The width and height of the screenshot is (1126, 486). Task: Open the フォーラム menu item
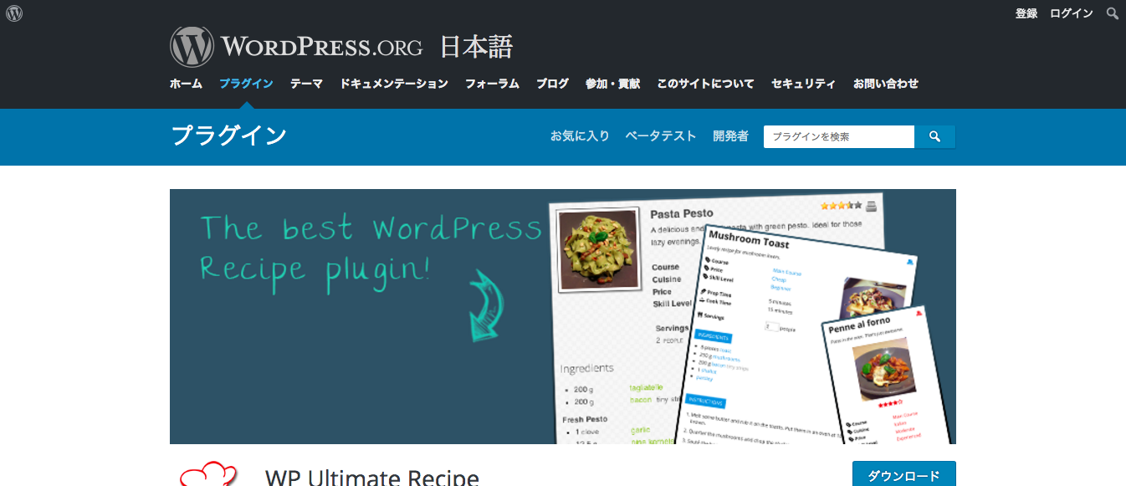click(x=492, y=84)
